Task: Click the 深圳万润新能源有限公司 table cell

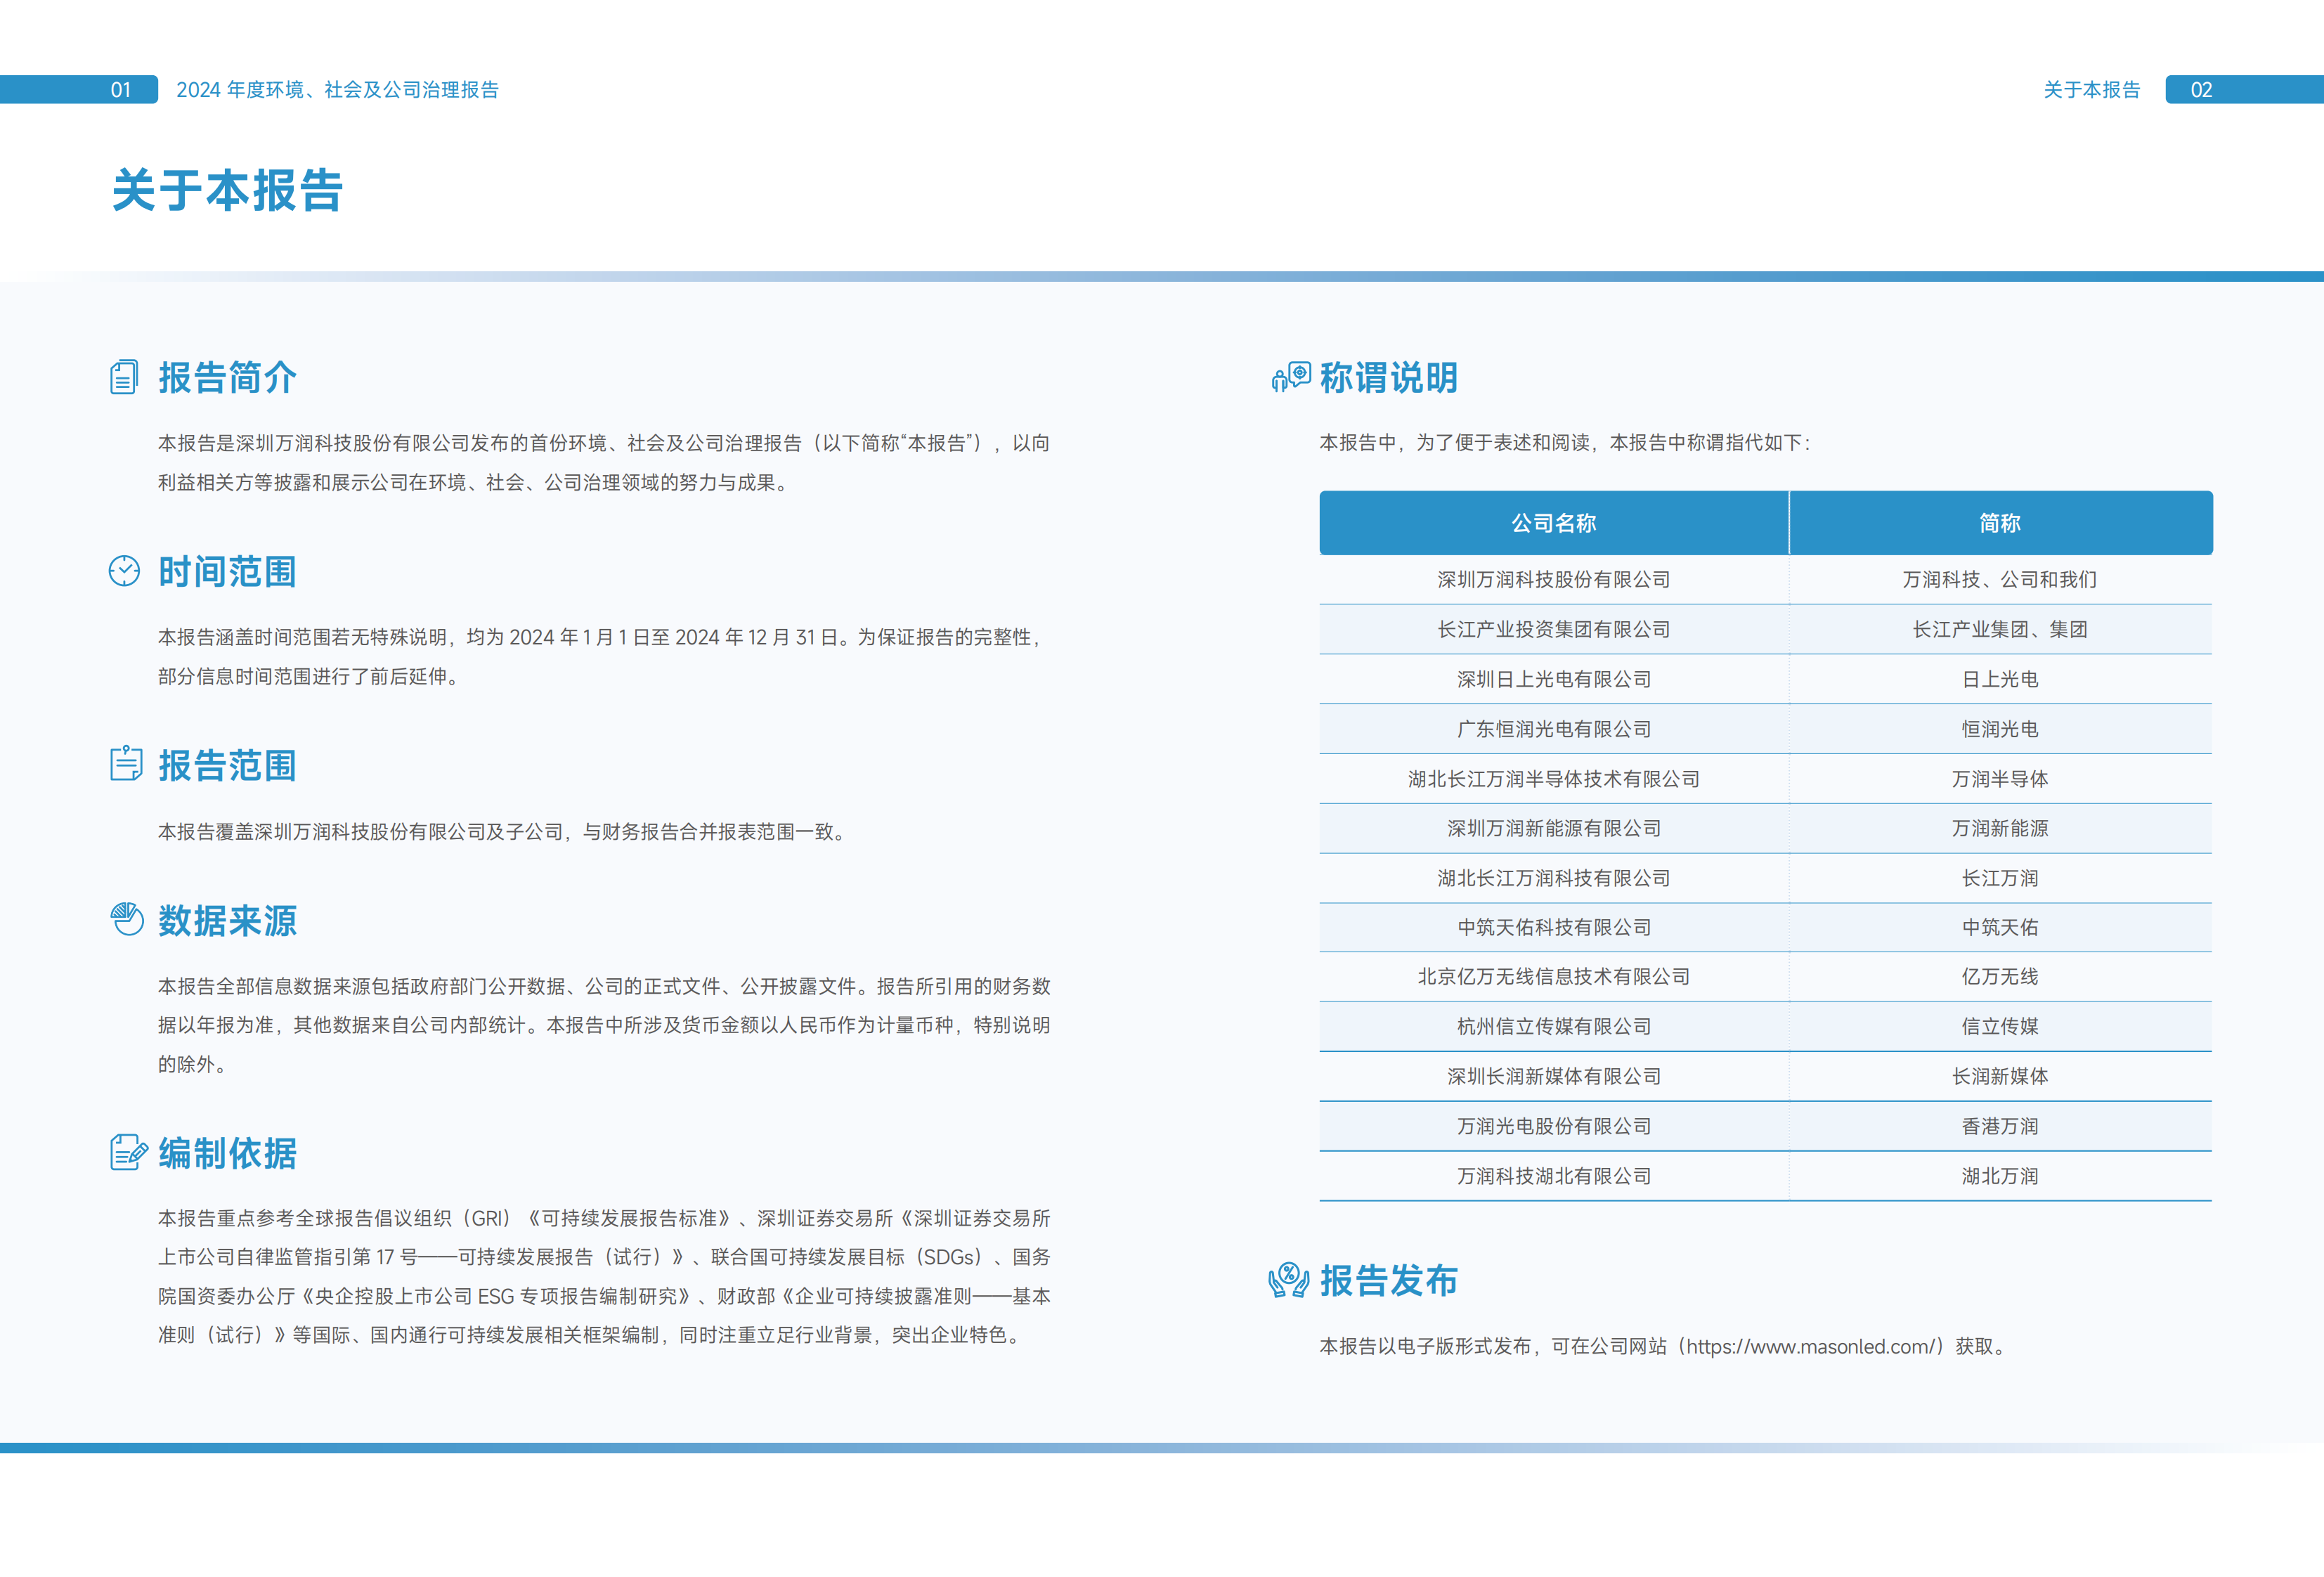Action: point(1553,828)
